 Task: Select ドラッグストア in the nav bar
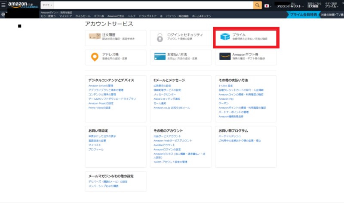click(147, 16)
